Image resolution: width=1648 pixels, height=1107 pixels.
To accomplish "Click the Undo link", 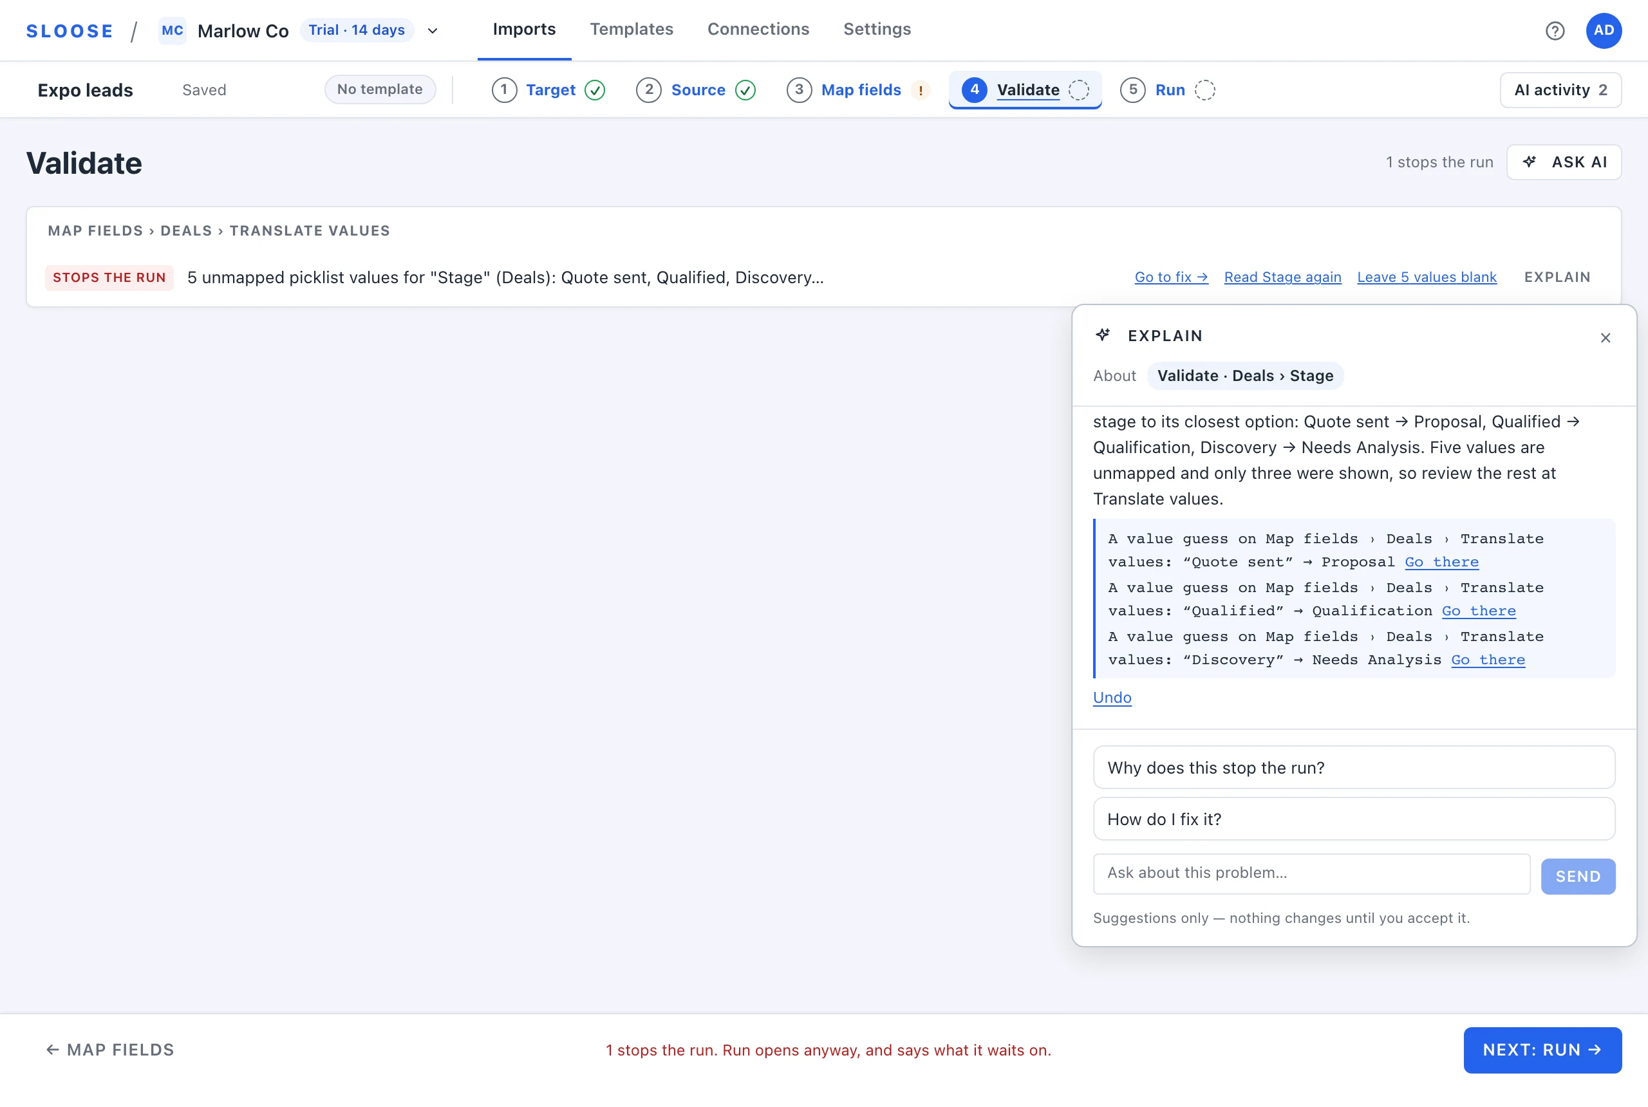I will coord(1112,698).
